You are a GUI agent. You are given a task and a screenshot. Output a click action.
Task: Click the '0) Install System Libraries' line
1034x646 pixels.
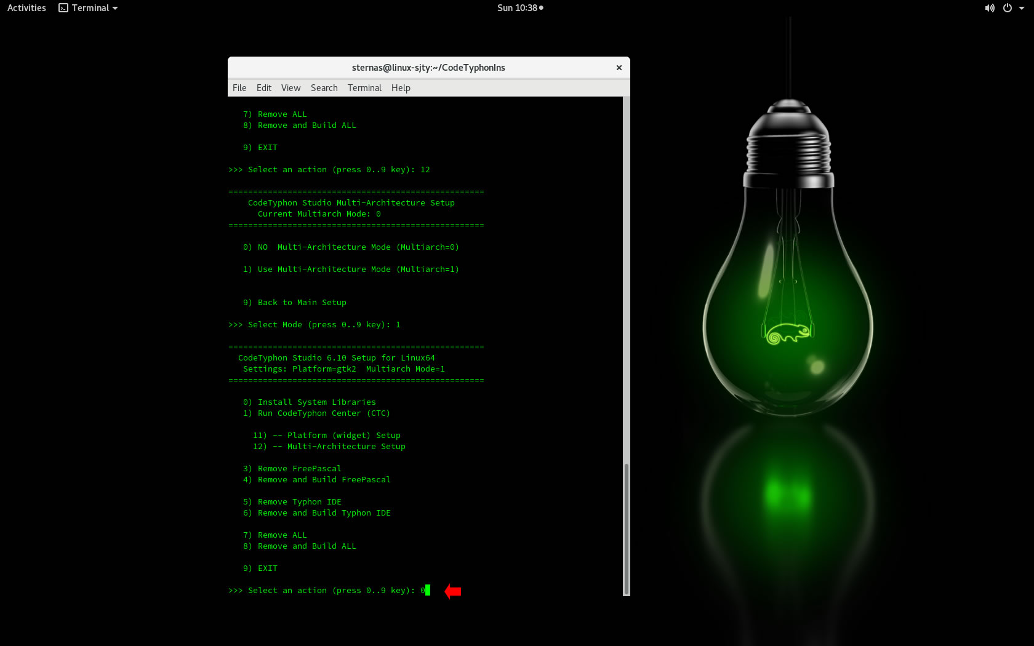click(310, 402)
